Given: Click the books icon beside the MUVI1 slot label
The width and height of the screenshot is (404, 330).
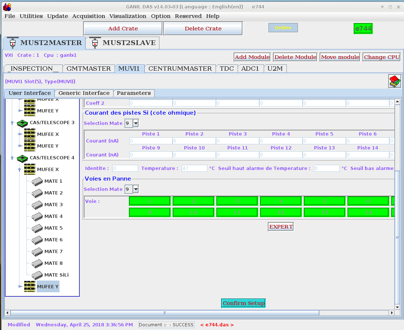Looking at the screenshot, I should click(x=394, y=81).
